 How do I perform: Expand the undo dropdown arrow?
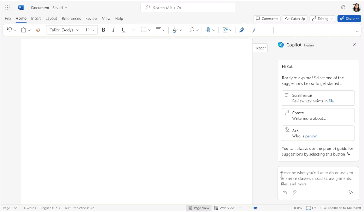[15, 30]
